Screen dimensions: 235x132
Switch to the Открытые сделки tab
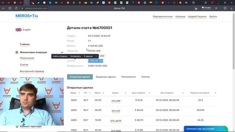click(x=80, y=77)
